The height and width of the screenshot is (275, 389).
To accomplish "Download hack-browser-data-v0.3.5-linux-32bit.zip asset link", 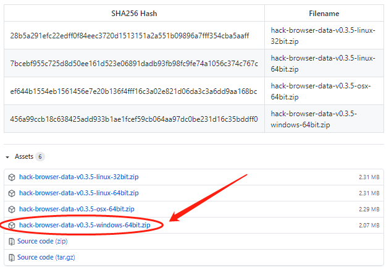I will click(78, 177).
